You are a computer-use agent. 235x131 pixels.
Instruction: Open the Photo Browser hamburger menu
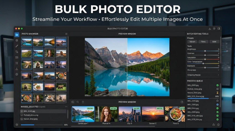tap(66, 34)
